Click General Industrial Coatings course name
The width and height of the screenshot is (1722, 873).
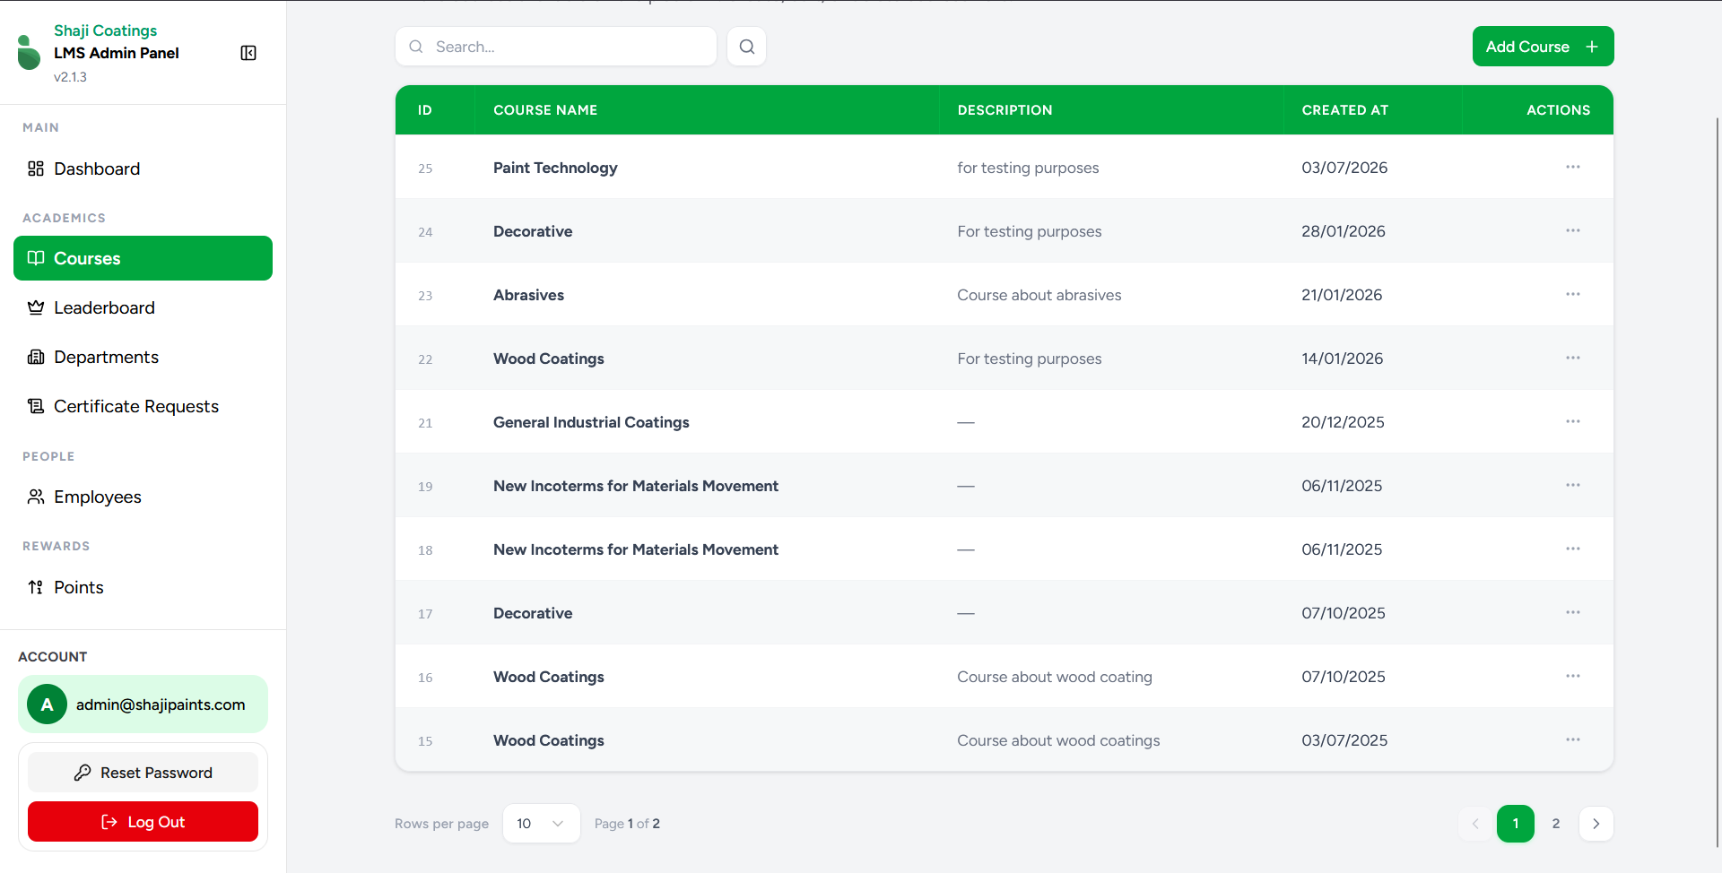pyautogui.click(x=591, y=422)
